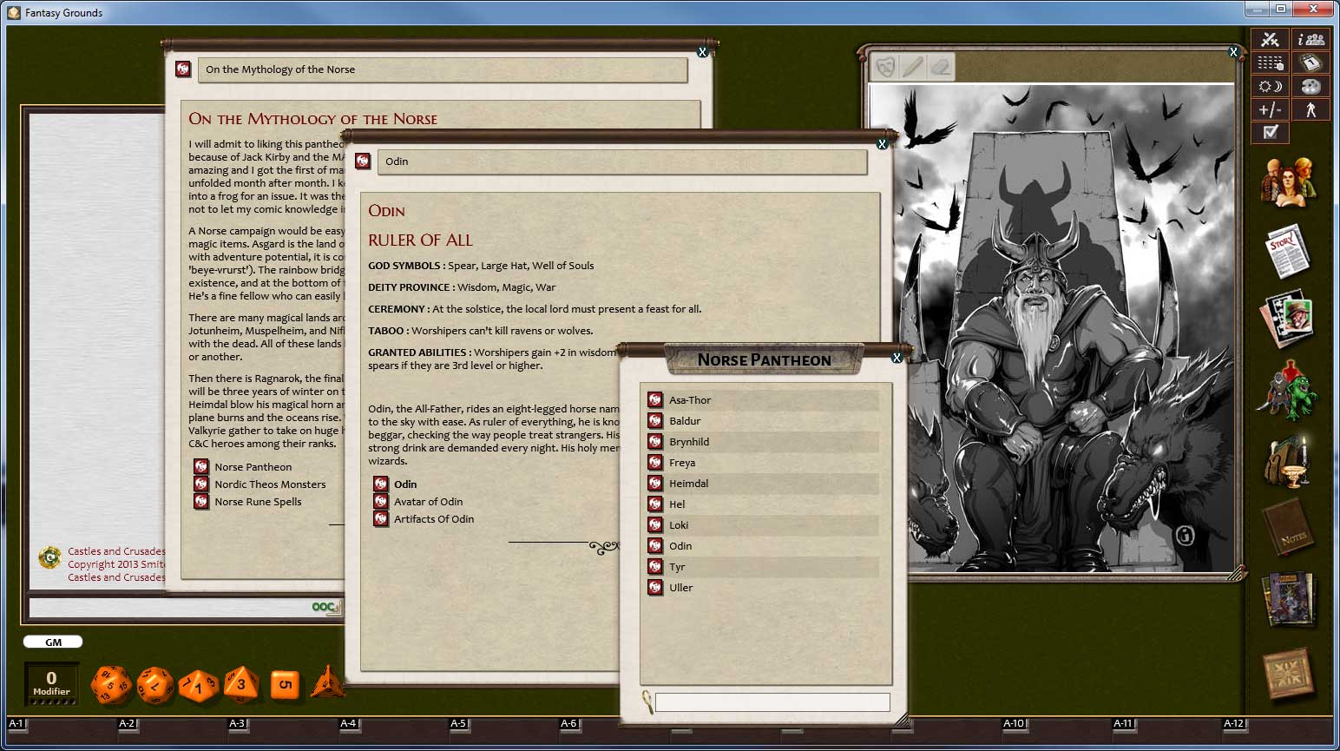Toggle the mask layer tool on the image

(887, 65)
